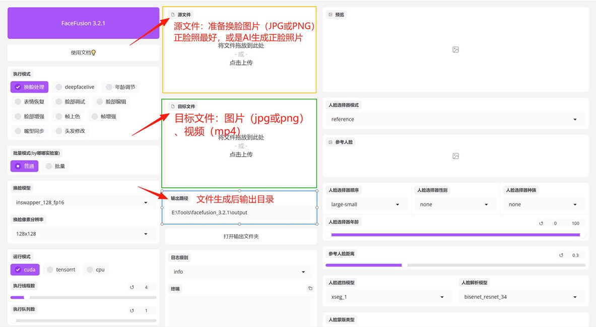Click the image placeholder in 预览 panel

(456, 50)
